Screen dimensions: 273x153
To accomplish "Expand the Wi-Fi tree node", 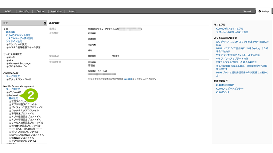I will click(7, 58).
